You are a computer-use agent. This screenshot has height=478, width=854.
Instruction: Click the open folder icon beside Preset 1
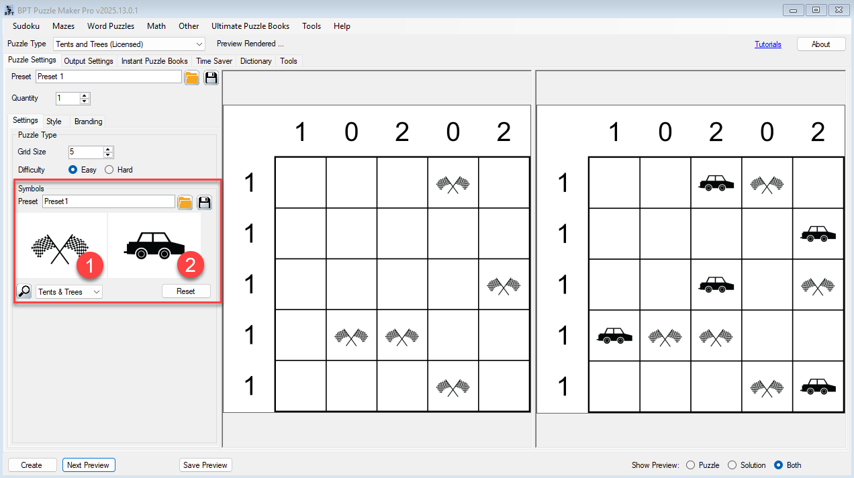[191, 77]
